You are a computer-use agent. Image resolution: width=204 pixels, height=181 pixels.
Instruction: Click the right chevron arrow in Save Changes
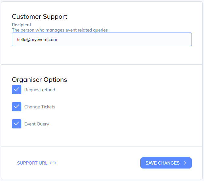coord(185,163)
